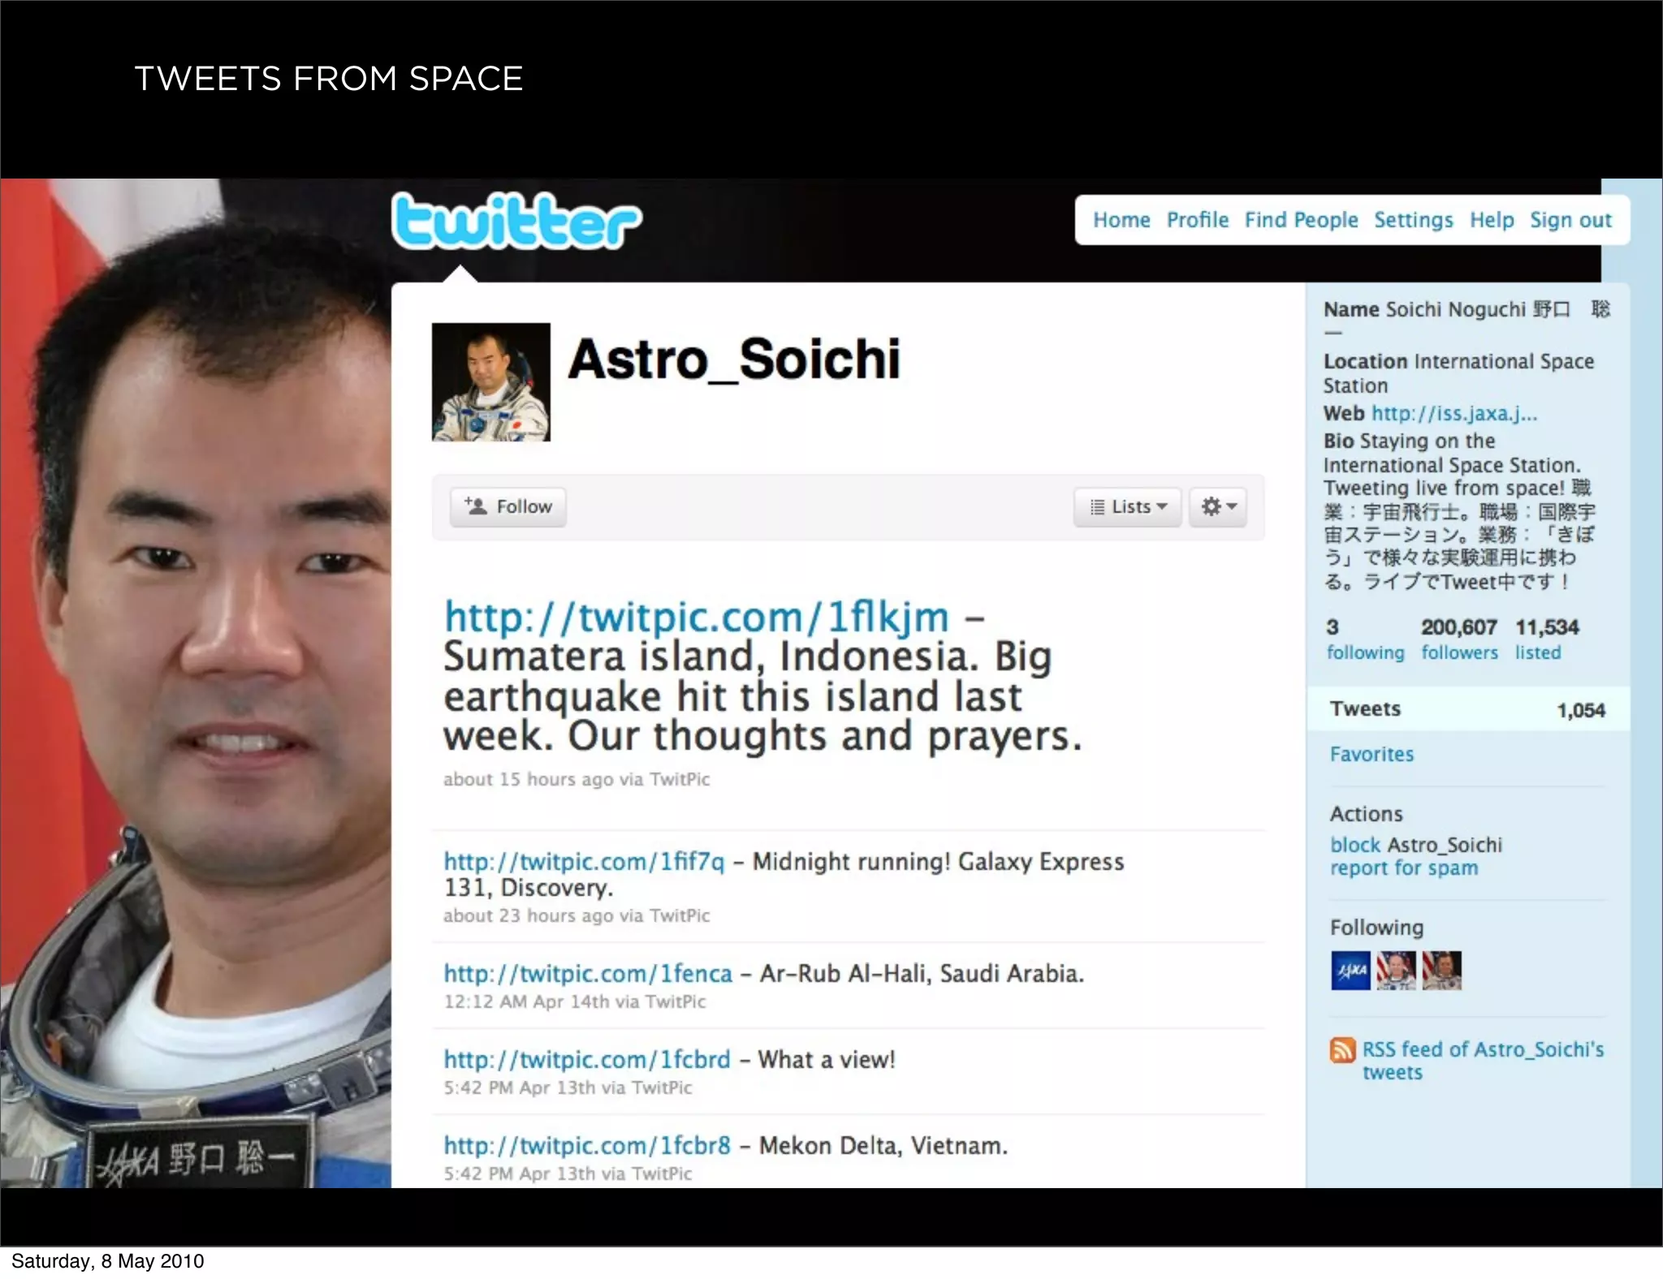The image size is (1663, 1279).
Task: Open RSS feed of Astro_Soichi's tweets
Action: pyautogui.click(x=1483, y=1061)
